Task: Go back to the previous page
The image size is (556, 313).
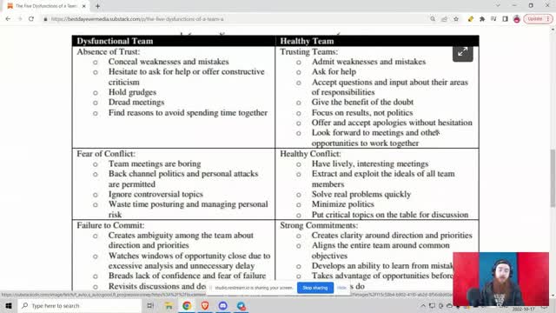Action: [8, 19]
